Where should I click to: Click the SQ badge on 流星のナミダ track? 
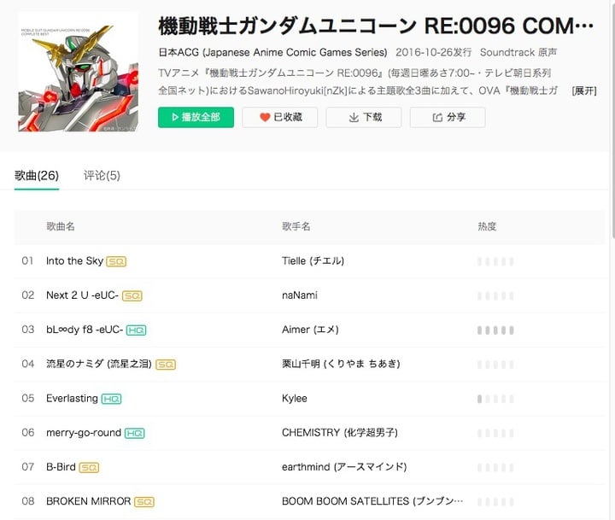tap(166, 365)
